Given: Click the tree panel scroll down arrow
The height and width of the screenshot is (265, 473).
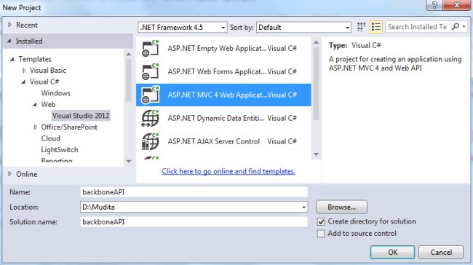Looking at the screenshot, I should coord(129,161).
